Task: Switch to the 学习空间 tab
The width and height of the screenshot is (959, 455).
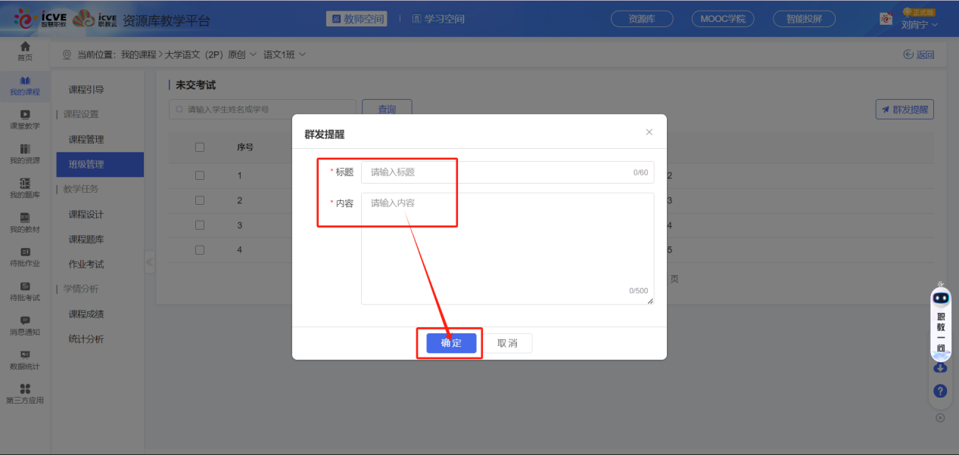Action: 438,19
